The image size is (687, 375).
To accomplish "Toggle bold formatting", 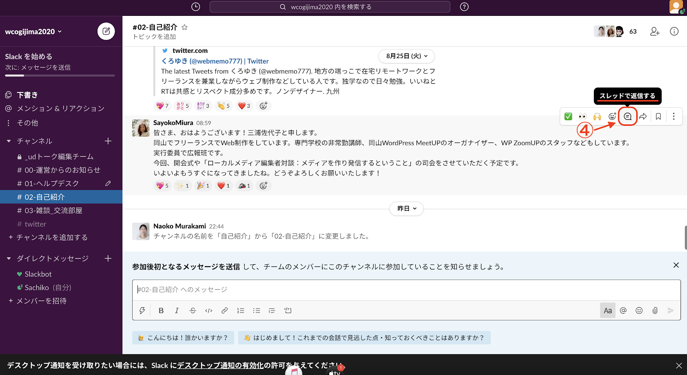I will pos(161,310).
